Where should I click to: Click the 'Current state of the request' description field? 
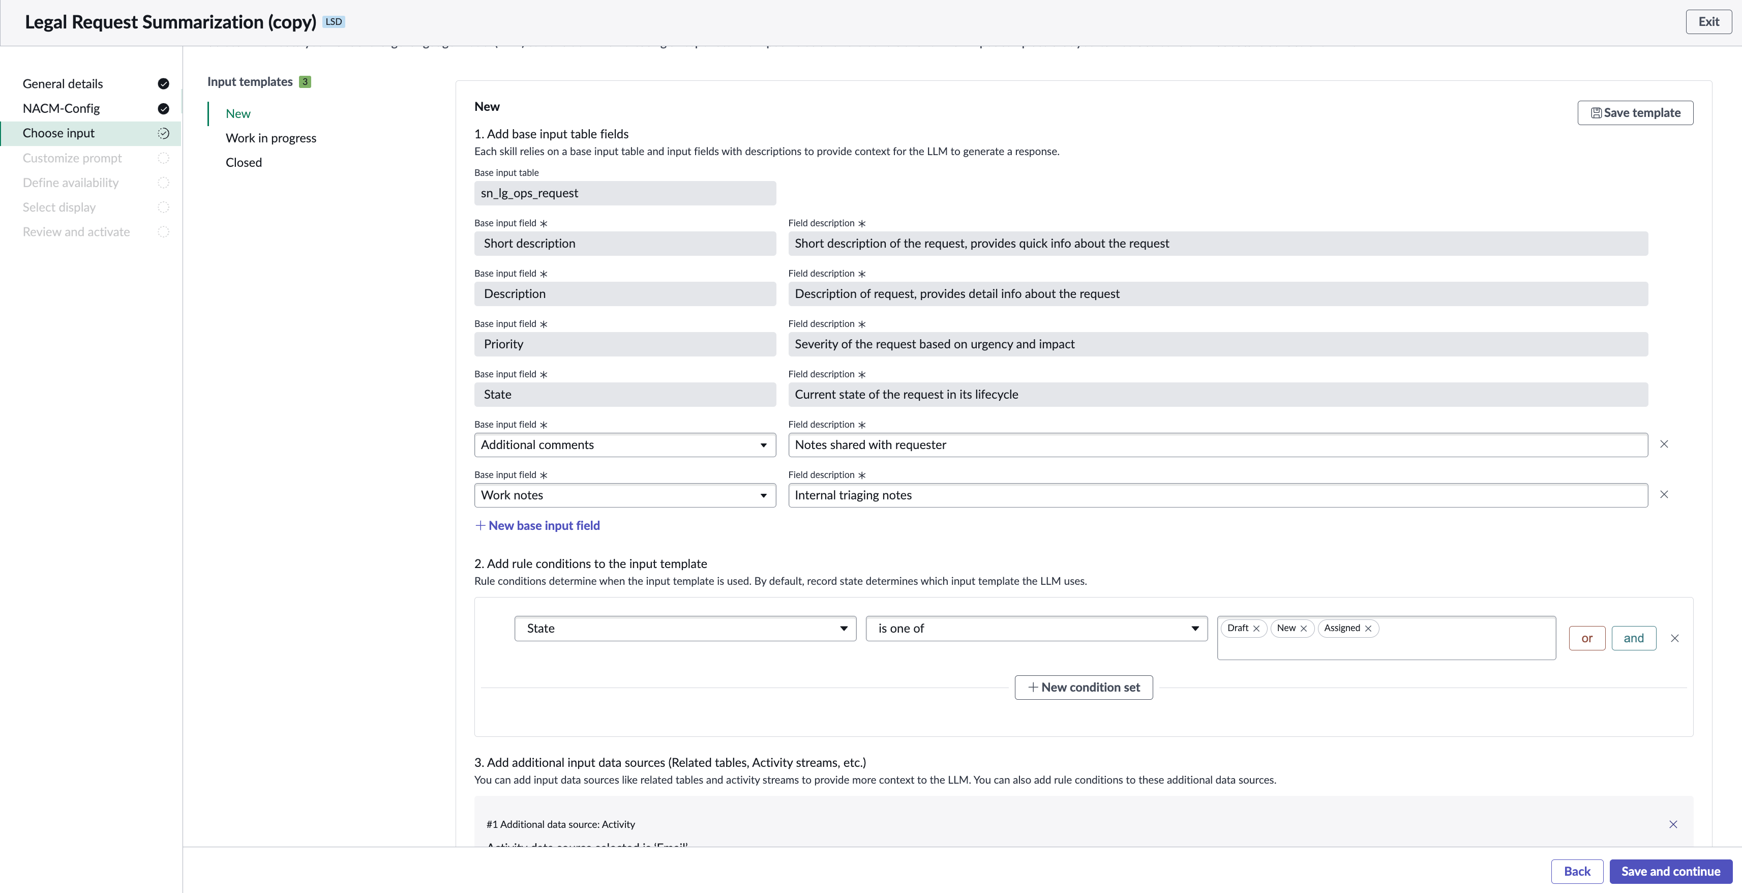tap(1218, 395)
